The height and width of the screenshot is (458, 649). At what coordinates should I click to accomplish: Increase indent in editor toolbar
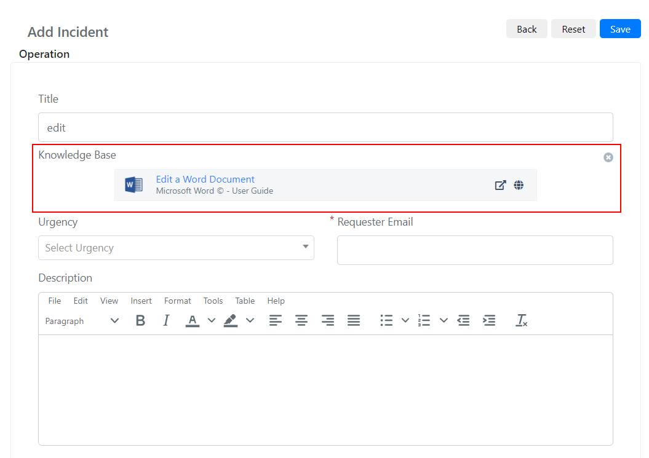(489, 321)
